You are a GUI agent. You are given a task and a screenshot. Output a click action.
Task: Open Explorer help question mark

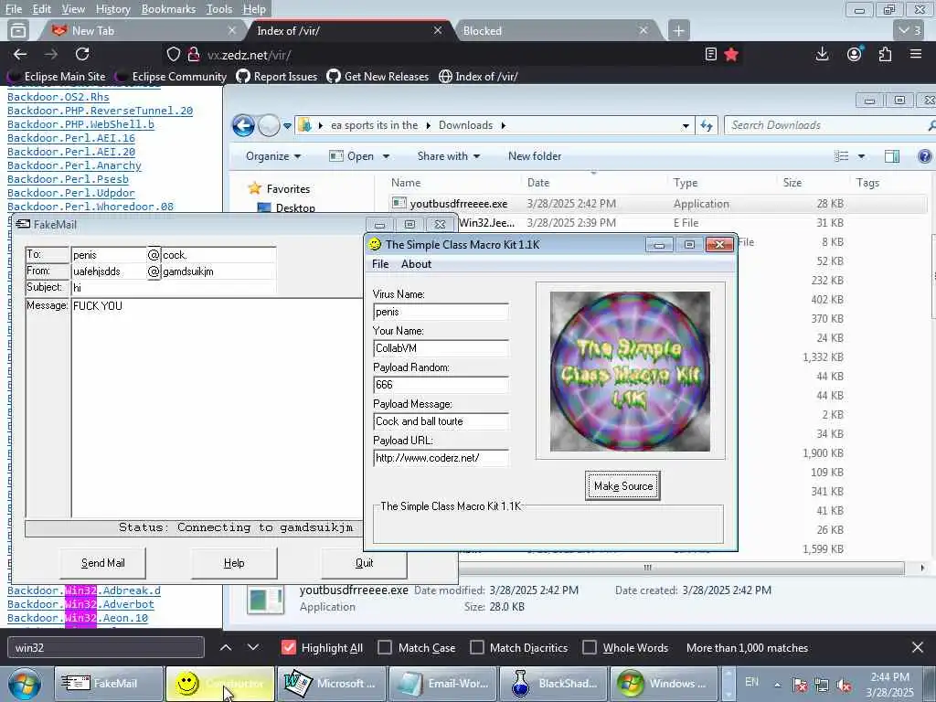pos(925,156)
